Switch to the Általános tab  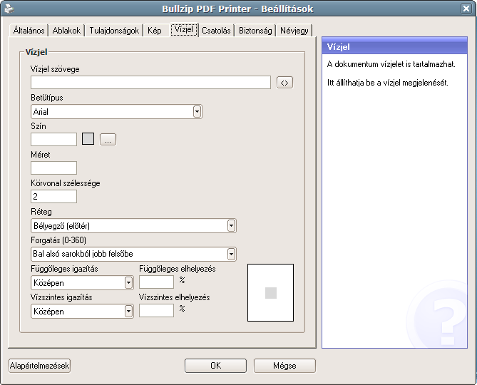coord(29,31)
